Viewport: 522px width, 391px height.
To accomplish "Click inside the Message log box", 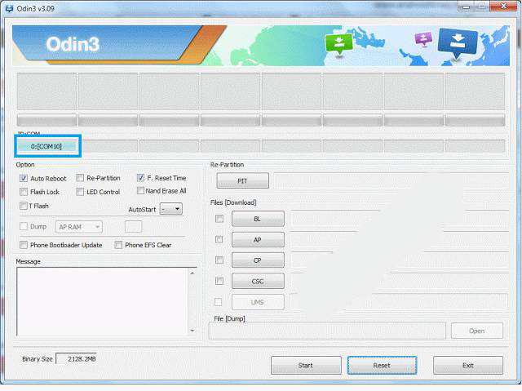I will [103, 302].
